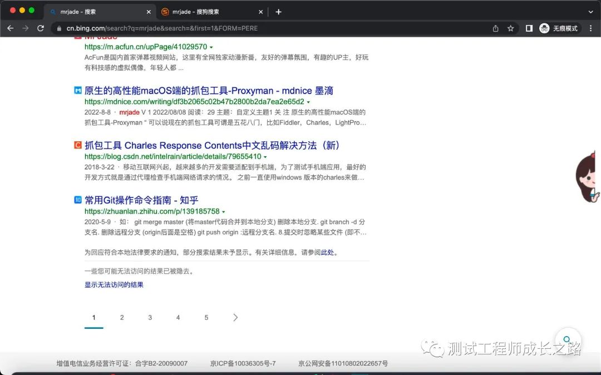The width and height of the screenshot is (601, 375).
Task: Expand dropdown arrow after zhihu URL
Action: tap(224, 212)
